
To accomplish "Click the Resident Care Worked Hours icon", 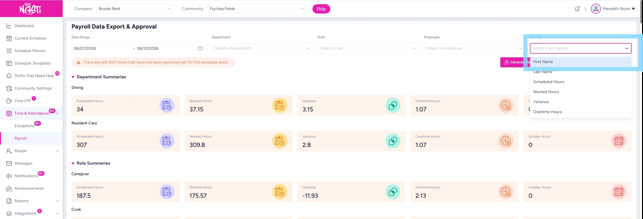I will tap(280, 141).
